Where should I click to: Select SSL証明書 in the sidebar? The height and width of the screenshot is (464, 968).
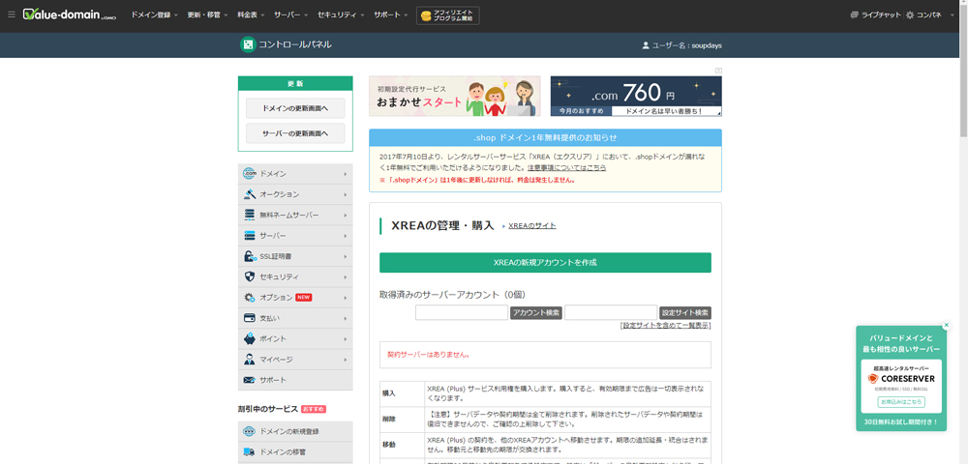tap(295, 256)
